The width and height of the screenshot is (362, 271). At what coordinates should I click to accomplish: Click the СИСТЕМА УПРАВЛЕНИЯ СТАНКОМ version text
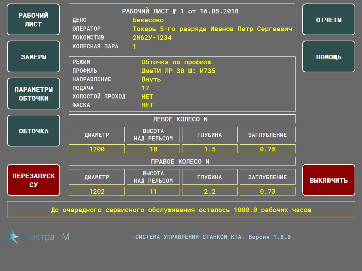point(213,237)
